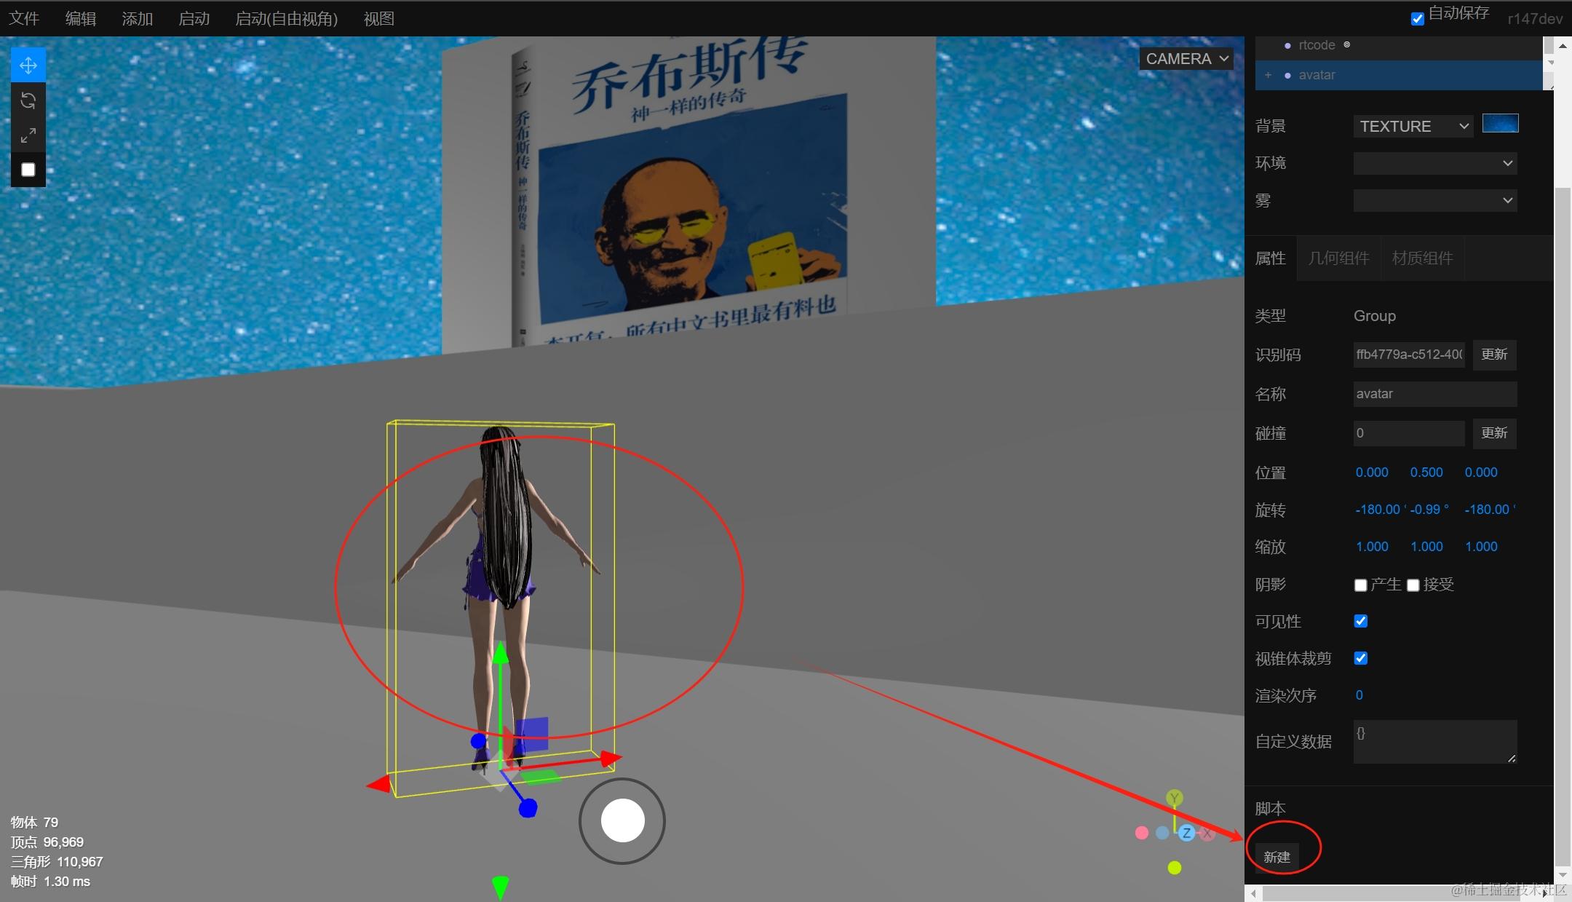Select the scale tool

[x=28, y=135]
